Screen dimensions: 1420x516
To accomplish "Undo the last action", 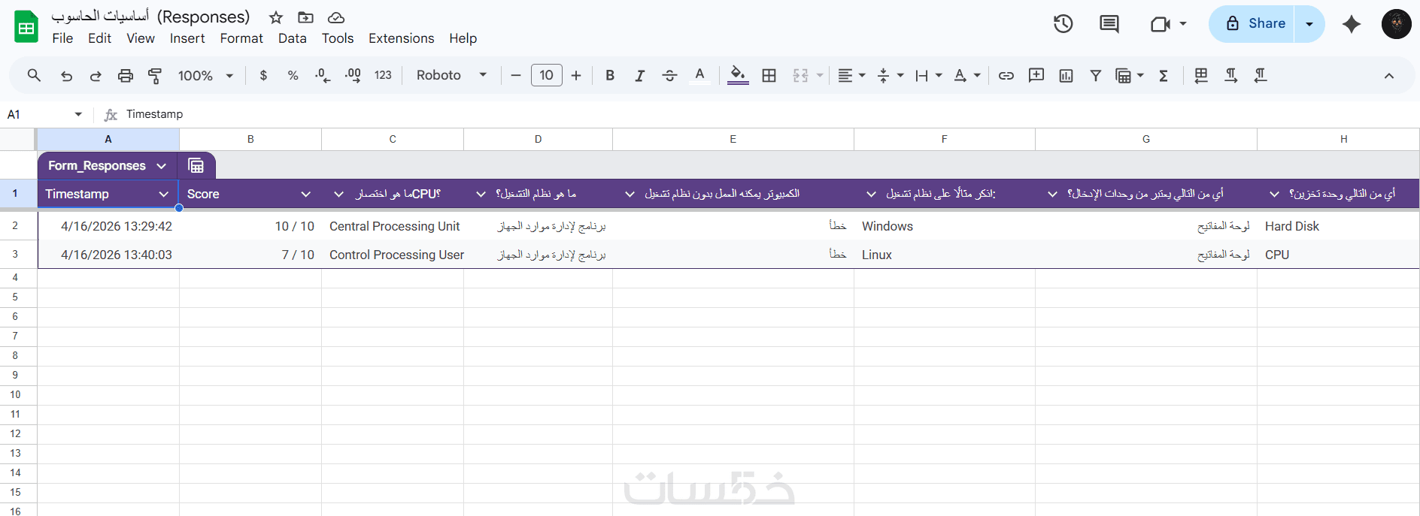I will pos(66,75).
